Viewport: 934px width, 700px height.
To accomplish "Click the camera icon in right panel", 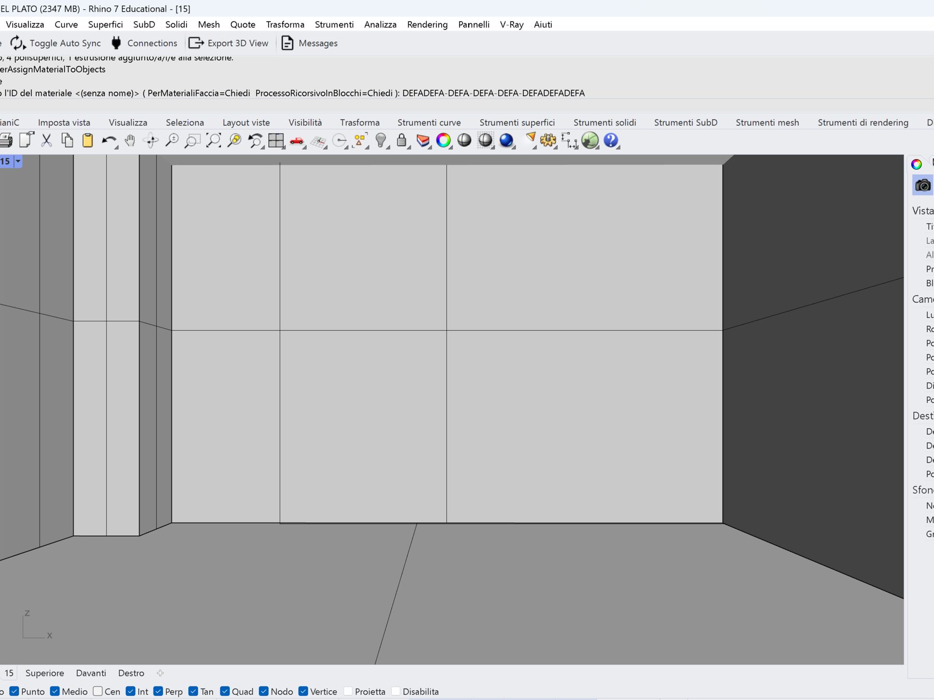I will [x=923, y=185].
